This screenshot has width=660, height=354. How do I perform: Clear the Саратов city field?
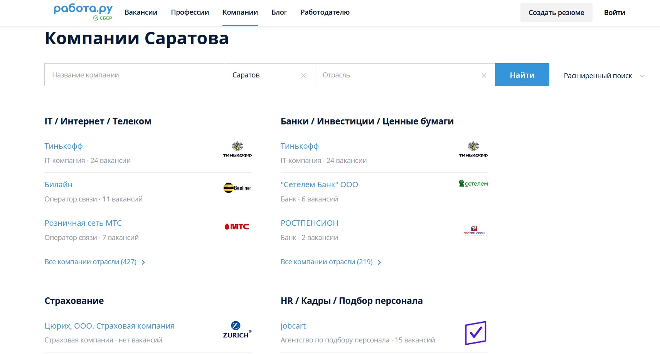click(x=303, y=75)
